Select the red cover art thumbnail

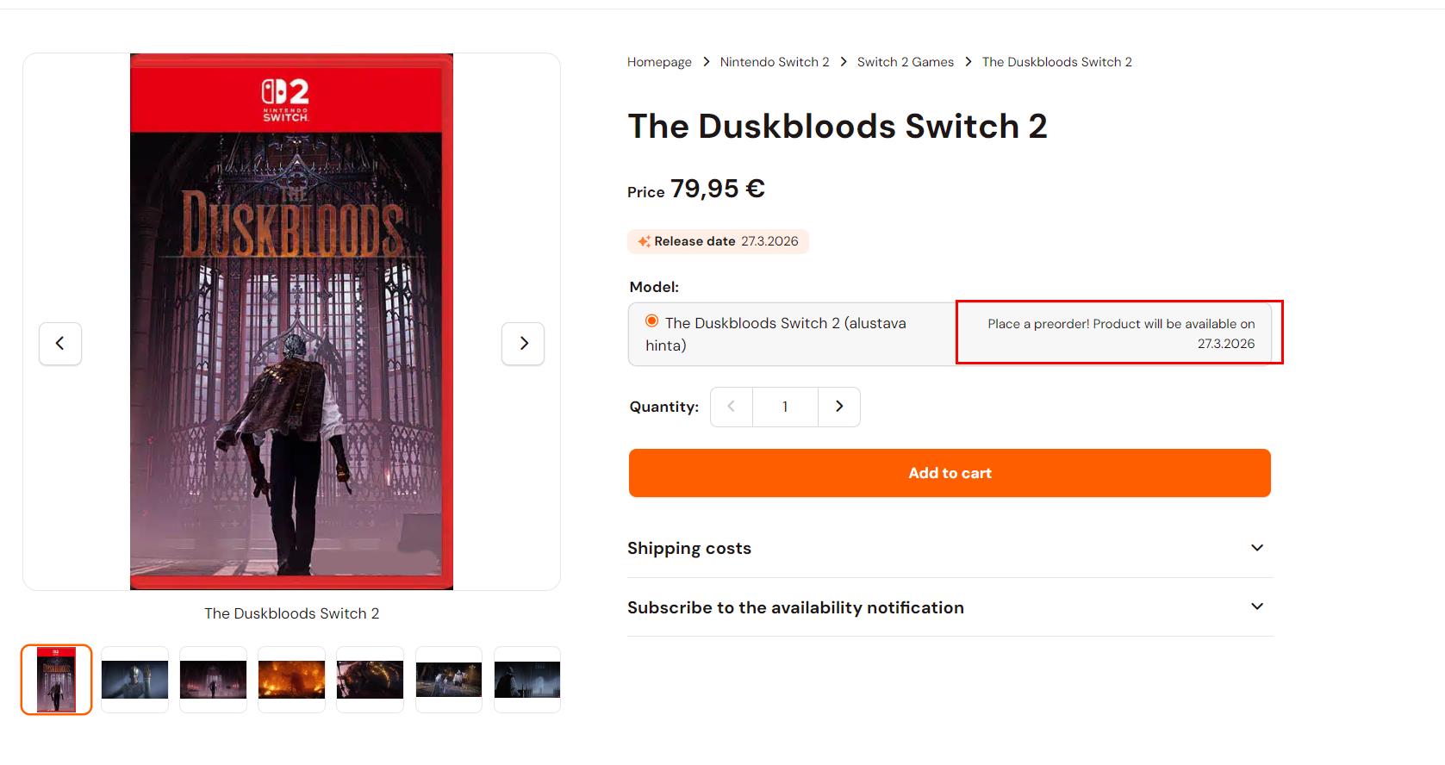[57, 680]
